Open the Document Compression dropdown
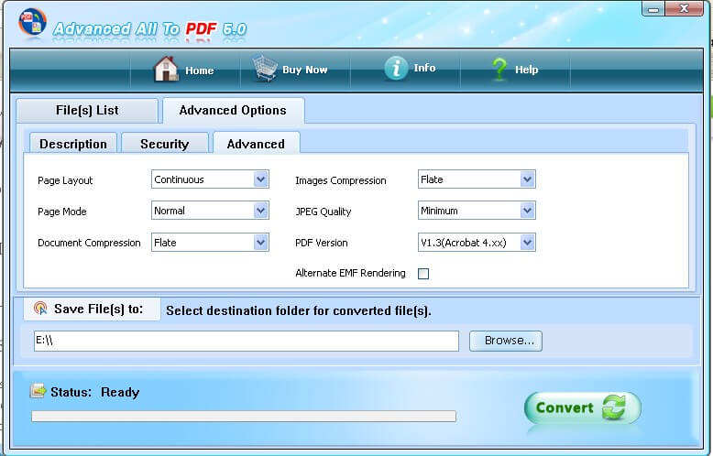This screenshot has width=713, height=456. [x=210, y=243]
